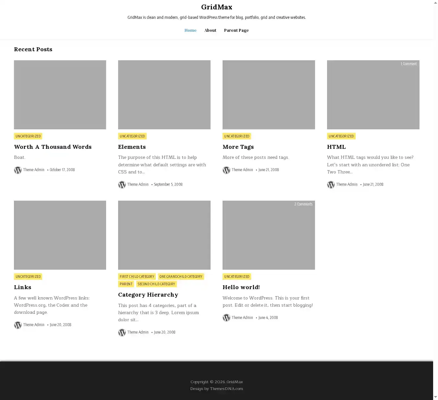Click Theme Admin author on Links post

coord(34,325)
